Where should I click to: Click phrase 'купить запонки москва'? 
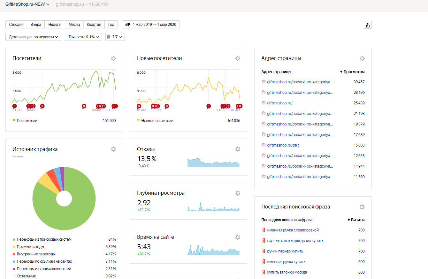click(287, 272)
